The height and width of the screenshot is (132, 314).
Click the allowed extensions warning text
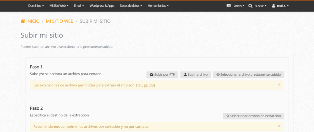tap(94, 85)
